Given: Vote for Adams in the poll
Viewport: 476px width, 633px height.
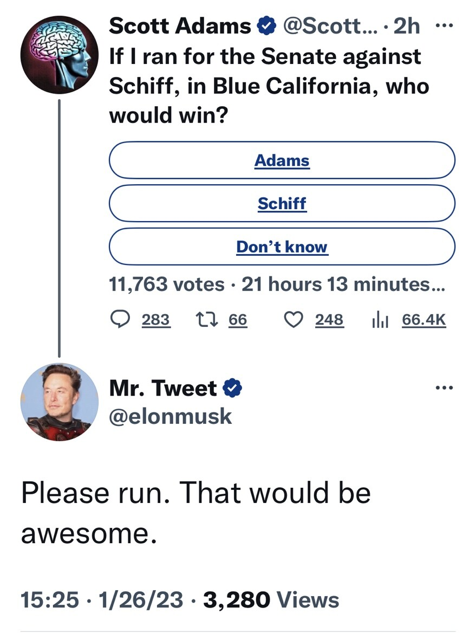Looking at the screenshot, I should pos(282,160).
